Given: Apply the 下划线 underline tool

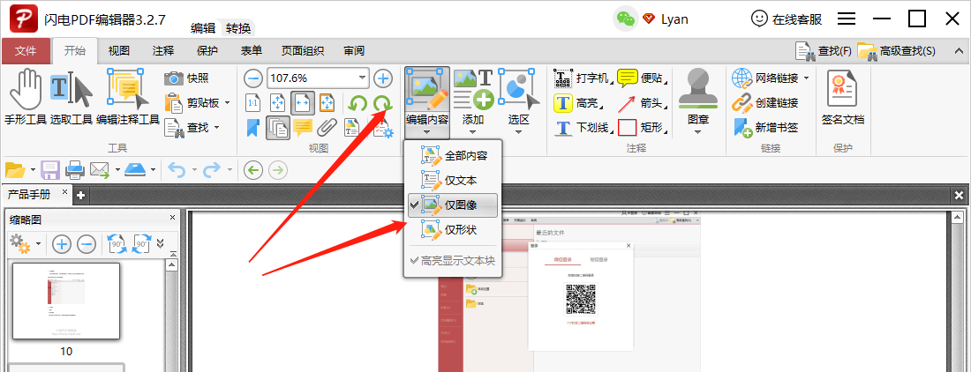Looking at the screenshot, I should click(581, 127).
